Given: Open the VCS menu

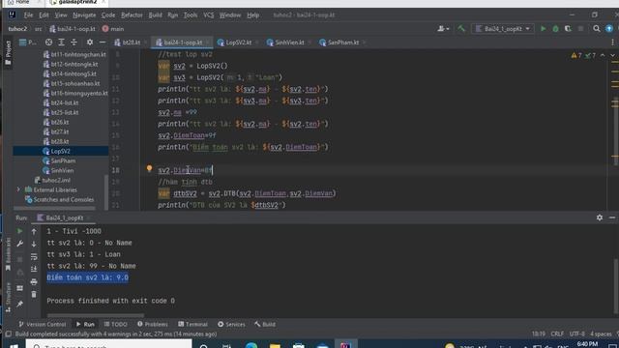Looking at the screenshot, I should 209,15.
